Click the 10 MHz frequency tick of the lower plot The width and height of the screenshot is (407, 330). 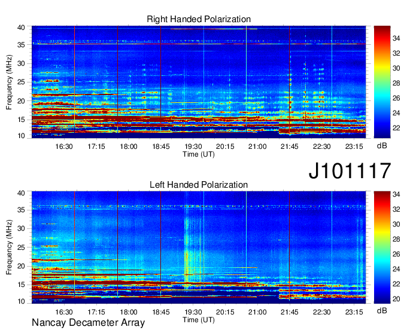pos(21,301)
